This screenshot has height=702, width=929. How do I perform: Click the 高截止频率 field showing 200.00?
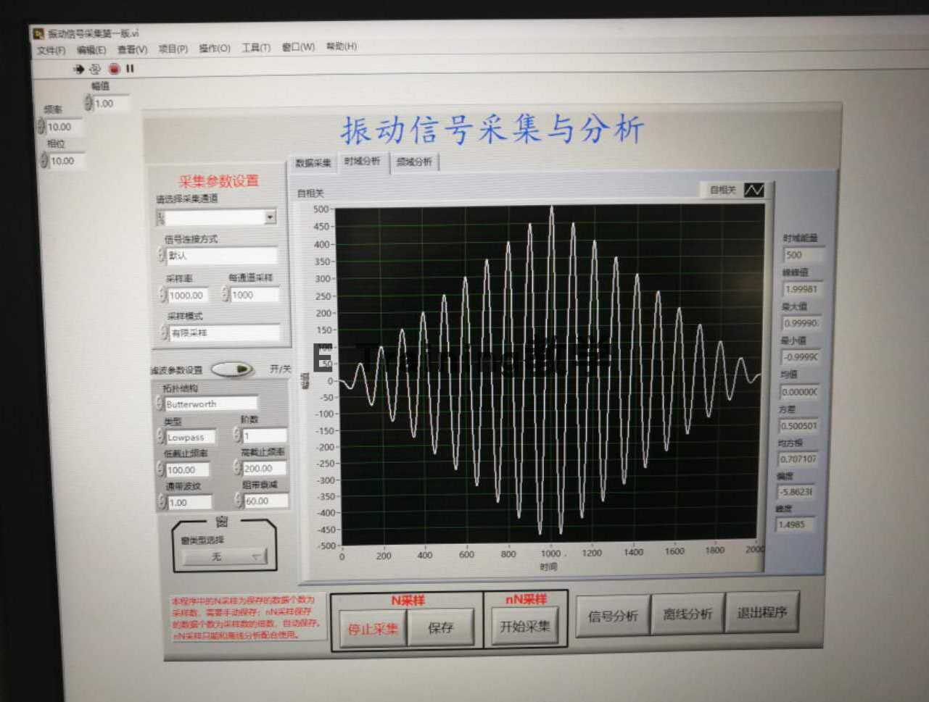tap(265, 468)
